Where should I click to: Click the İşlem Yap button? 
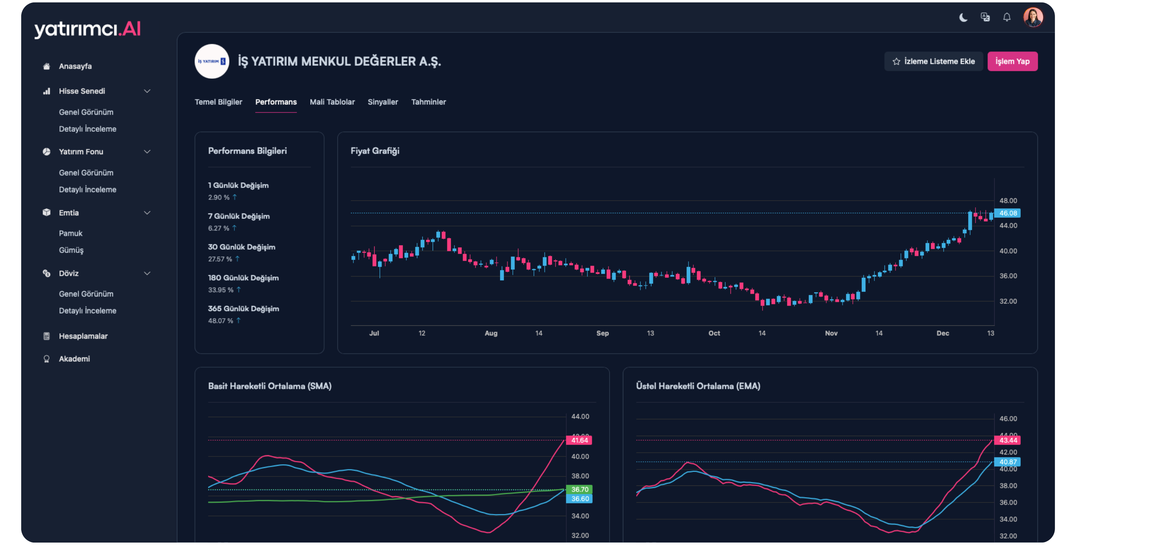tap(1012, 62)
